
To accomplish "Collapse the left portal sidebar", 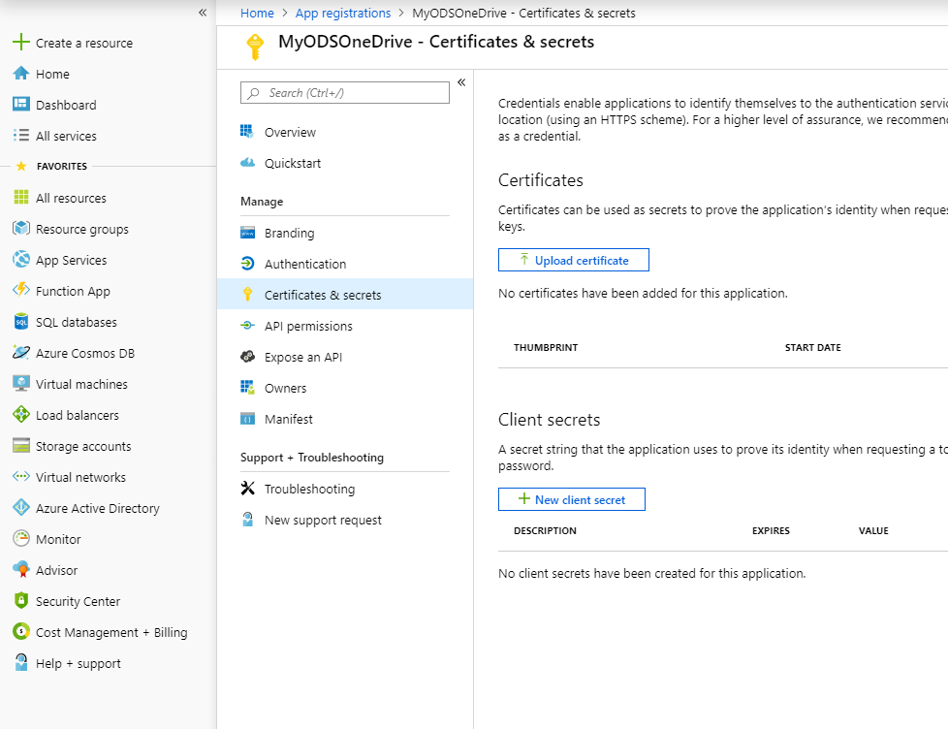I will [203, 13].
